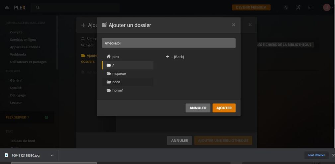Select the mqueue folder
335x164 pixels.
[x=127, y=74]
